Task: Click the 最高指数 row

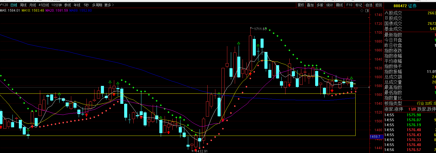Action: click(410, 87)
